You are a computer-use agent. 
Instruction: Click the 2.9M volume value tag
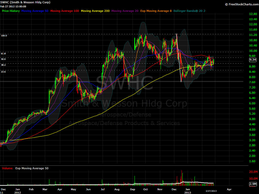[x=253, y=184]
